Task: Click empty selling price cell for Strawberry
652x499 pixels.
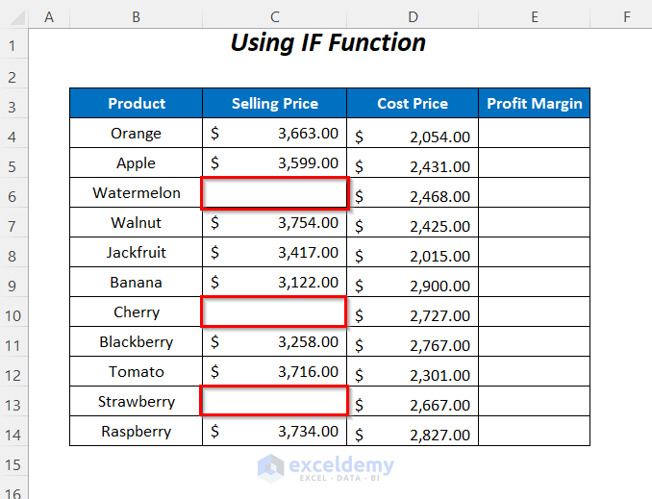Action: click(x=274, y=401)
